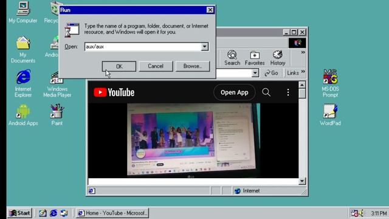The image size is (389, 219).
Task: Expand hidden browser toolbar buttons chevron
Action: [x=303, y=52]
